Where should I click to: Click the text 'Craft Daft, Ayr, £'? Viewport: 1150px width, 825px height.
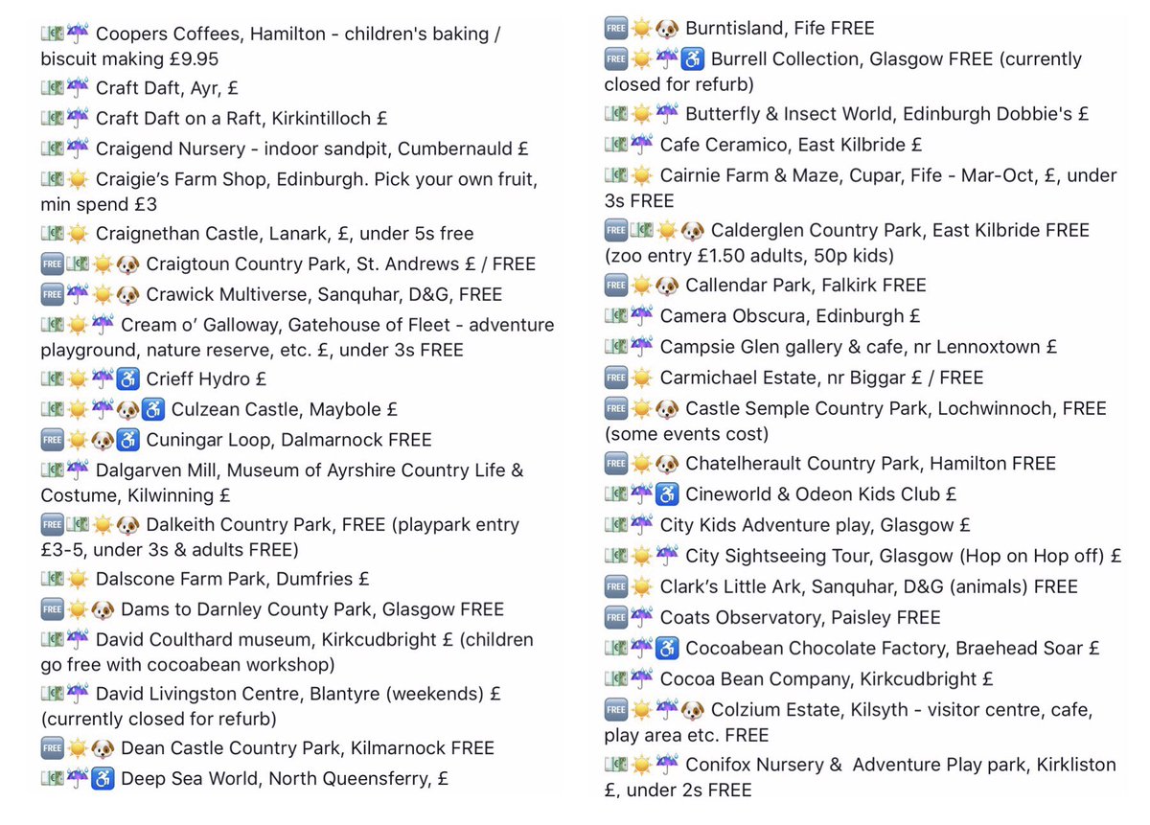[x=167, y=88]
